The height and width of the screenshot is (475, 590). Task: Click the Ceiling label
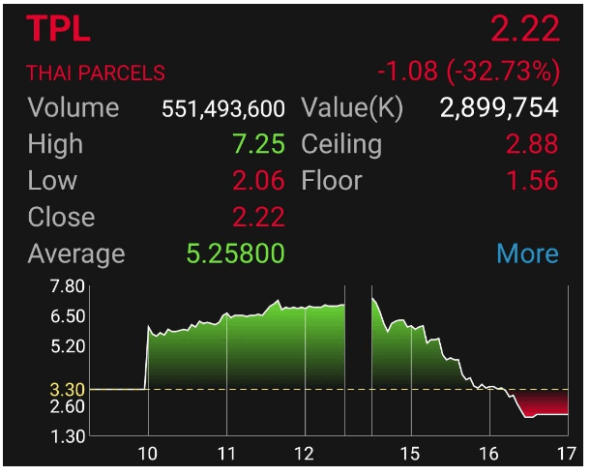pos(341,144)
